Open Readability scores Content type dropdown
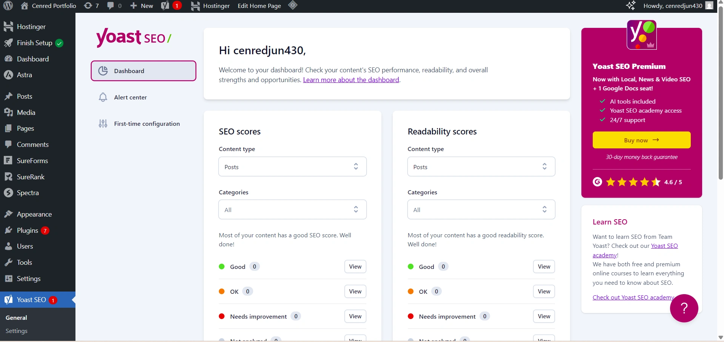This screenshot has width=724, height=342. click(481, 167)
